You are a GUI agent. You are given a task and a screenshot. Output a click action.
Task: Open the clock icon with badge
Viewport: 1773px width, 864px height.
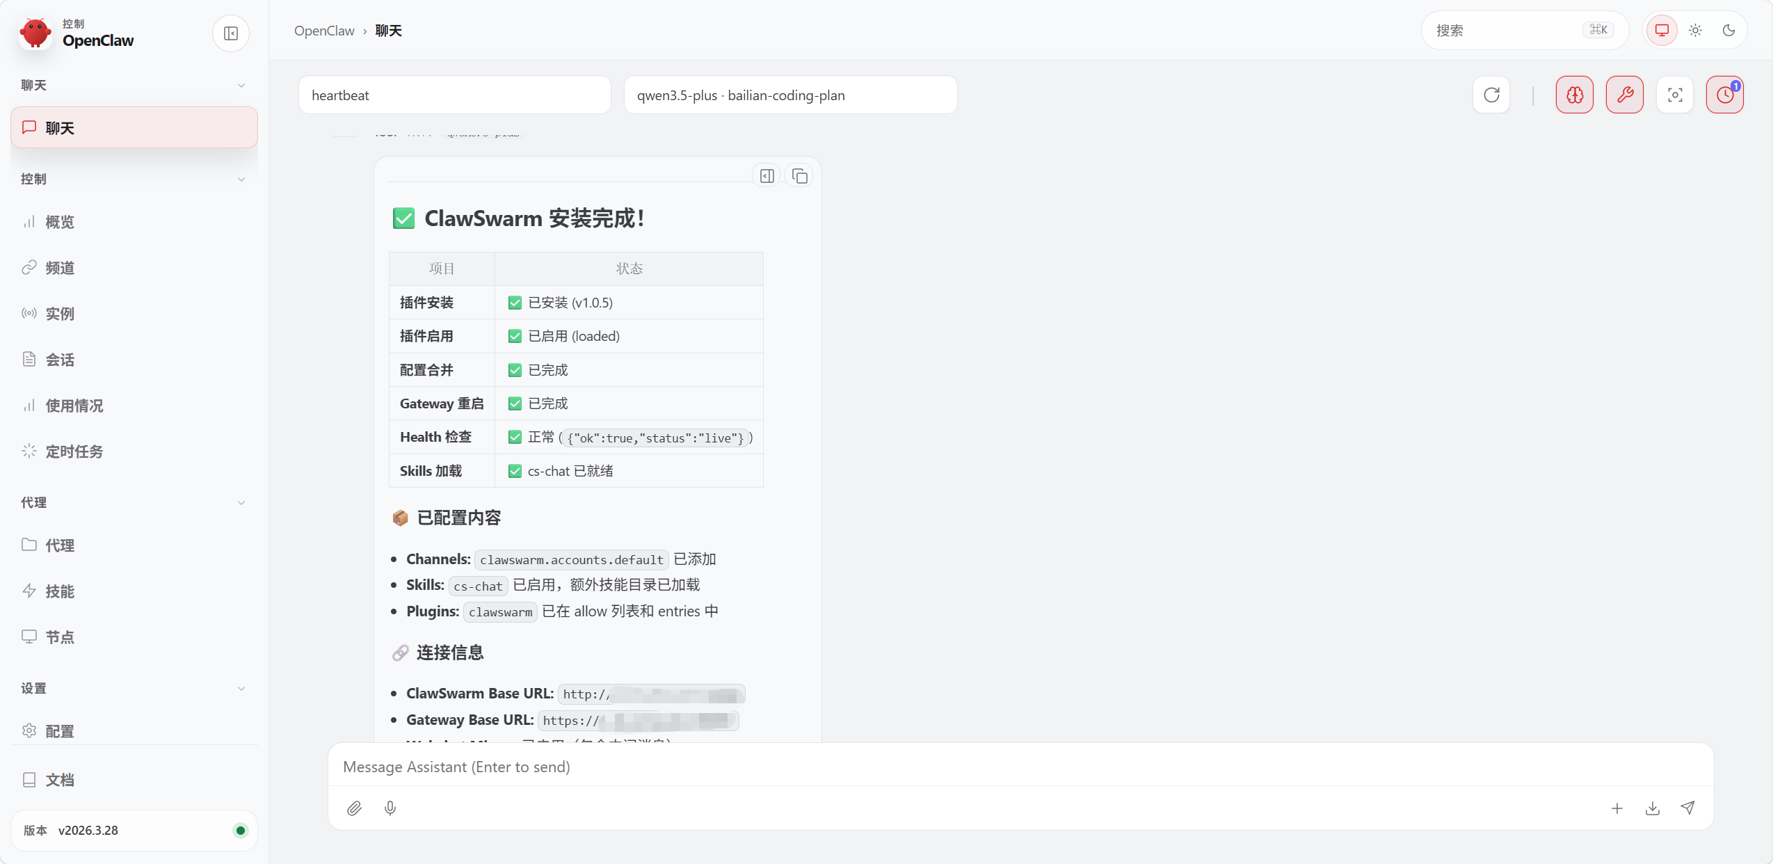tap(1724, 95)
